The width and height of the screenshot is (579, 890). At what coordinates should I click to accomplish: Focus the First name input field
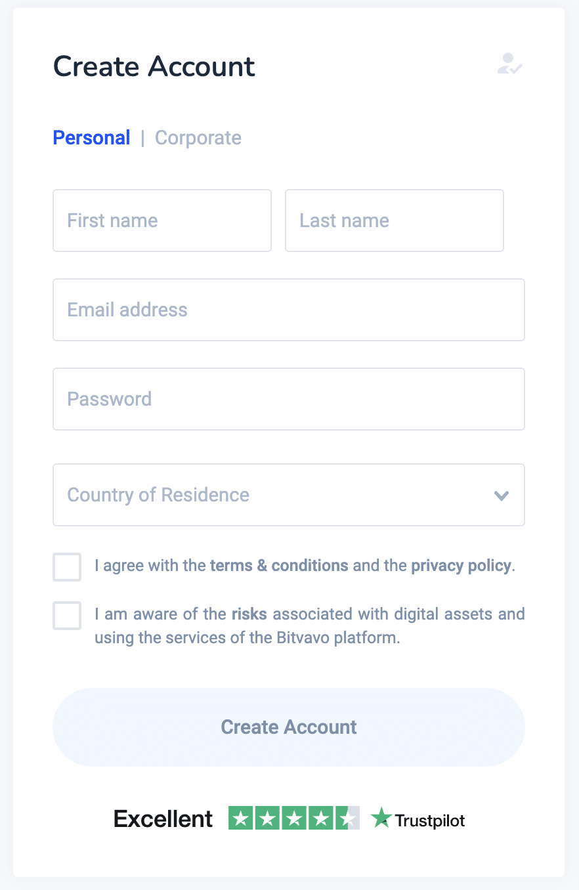coord(162,221)
